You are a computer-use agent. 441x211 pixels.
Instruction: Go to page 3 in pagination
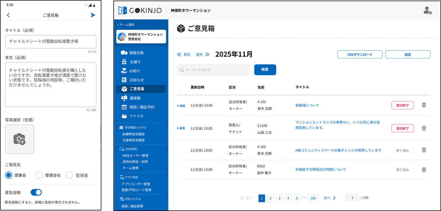(279, 198)
